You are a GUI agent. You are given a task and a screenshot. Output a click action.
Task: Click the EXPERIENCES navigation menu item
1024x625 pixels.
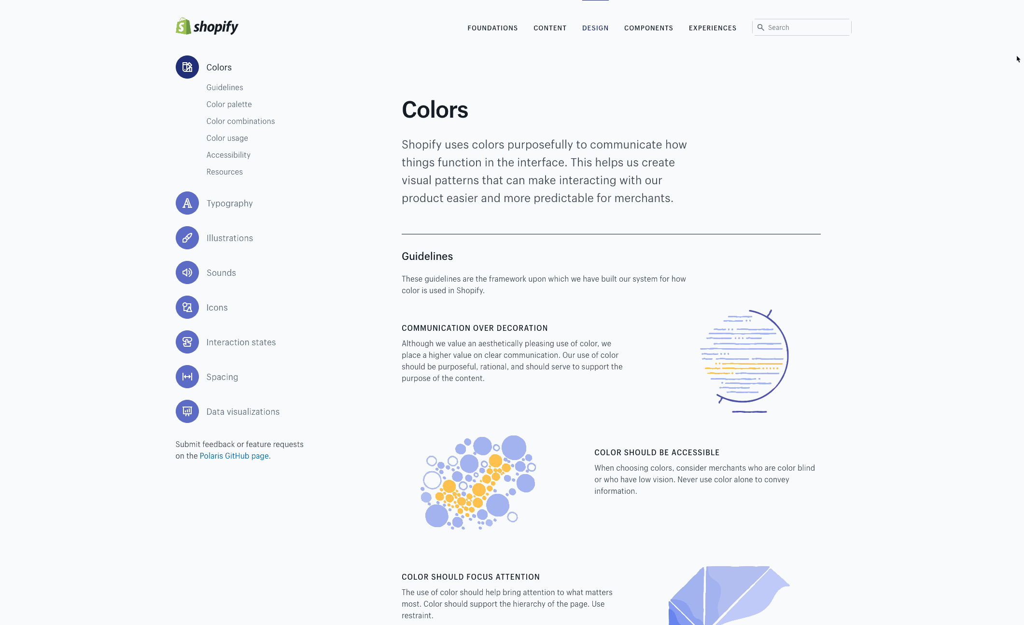(x=713, y=28)
